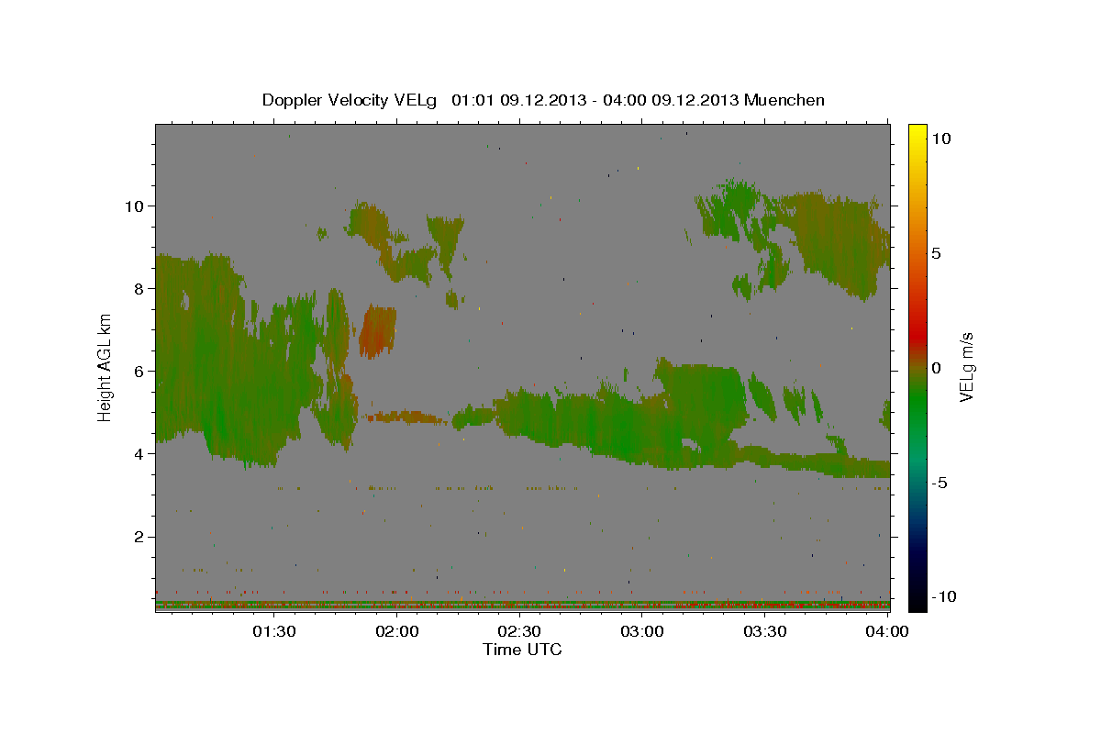Click the yellow top of the colorbar
This screenshot has height=734, width=1101.
[917, 133]
